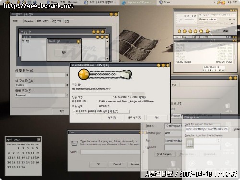The height and width of the screenshot is (180, 240).
Task: Click the Shortcut key field
Action: tap(173, 133)
